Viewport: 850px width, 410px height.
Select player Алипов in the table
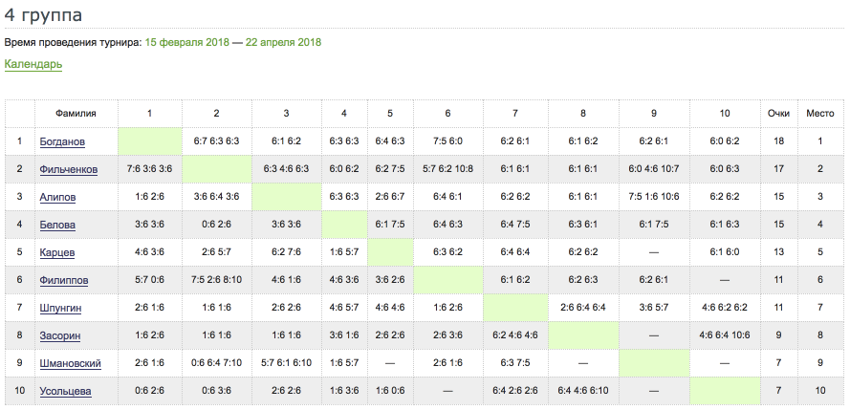pos(57,197)
